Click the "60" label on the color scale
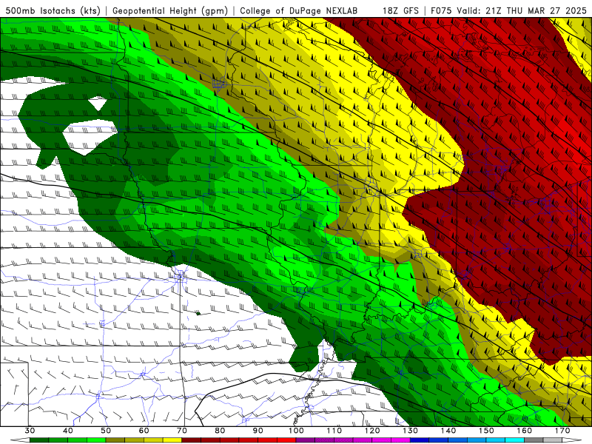The height and width of the screenshot is (444, 592). click(144, 431)
